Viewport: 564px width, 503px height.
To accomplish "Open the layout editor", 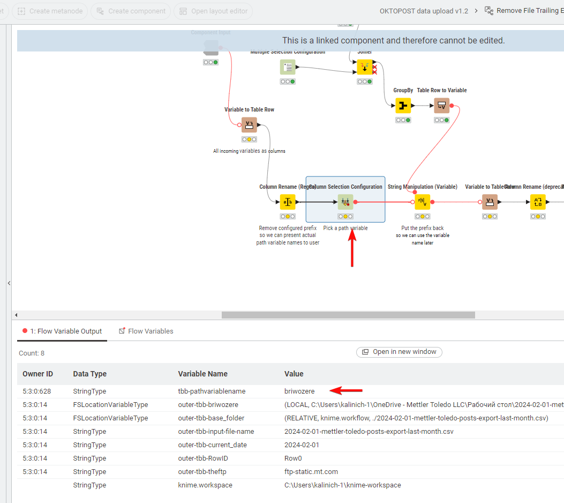I will coord(213,11).
